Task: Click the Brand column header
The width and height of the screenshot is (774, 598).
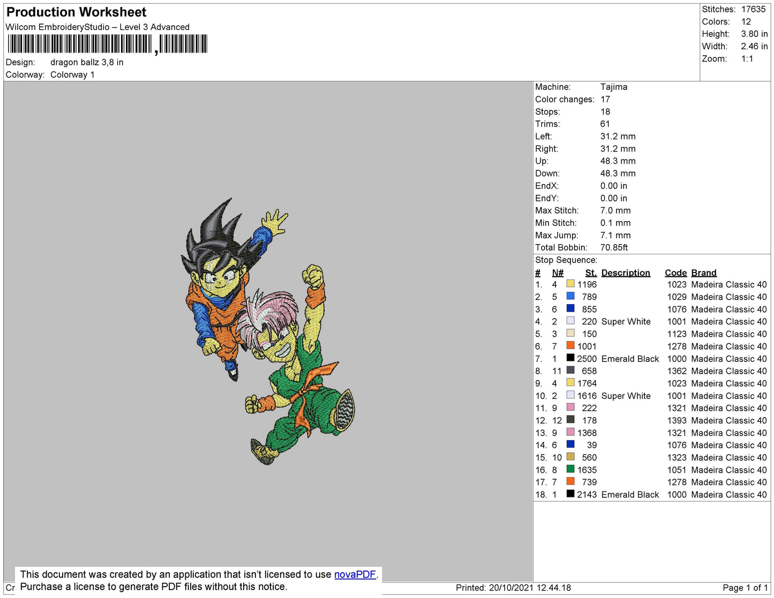Action: [x=704, y=272]
